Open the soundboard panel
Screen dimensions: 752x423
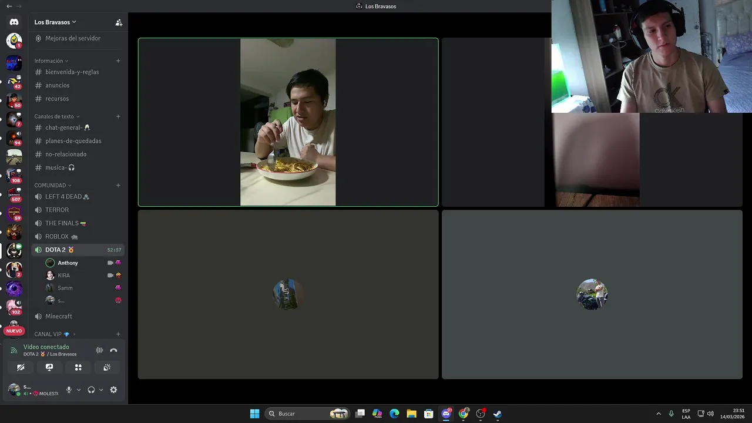point(107,367)
